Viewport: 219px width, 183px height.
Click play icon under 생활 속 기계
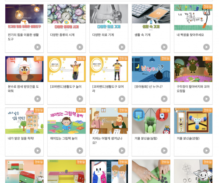[x=164, y=47]
